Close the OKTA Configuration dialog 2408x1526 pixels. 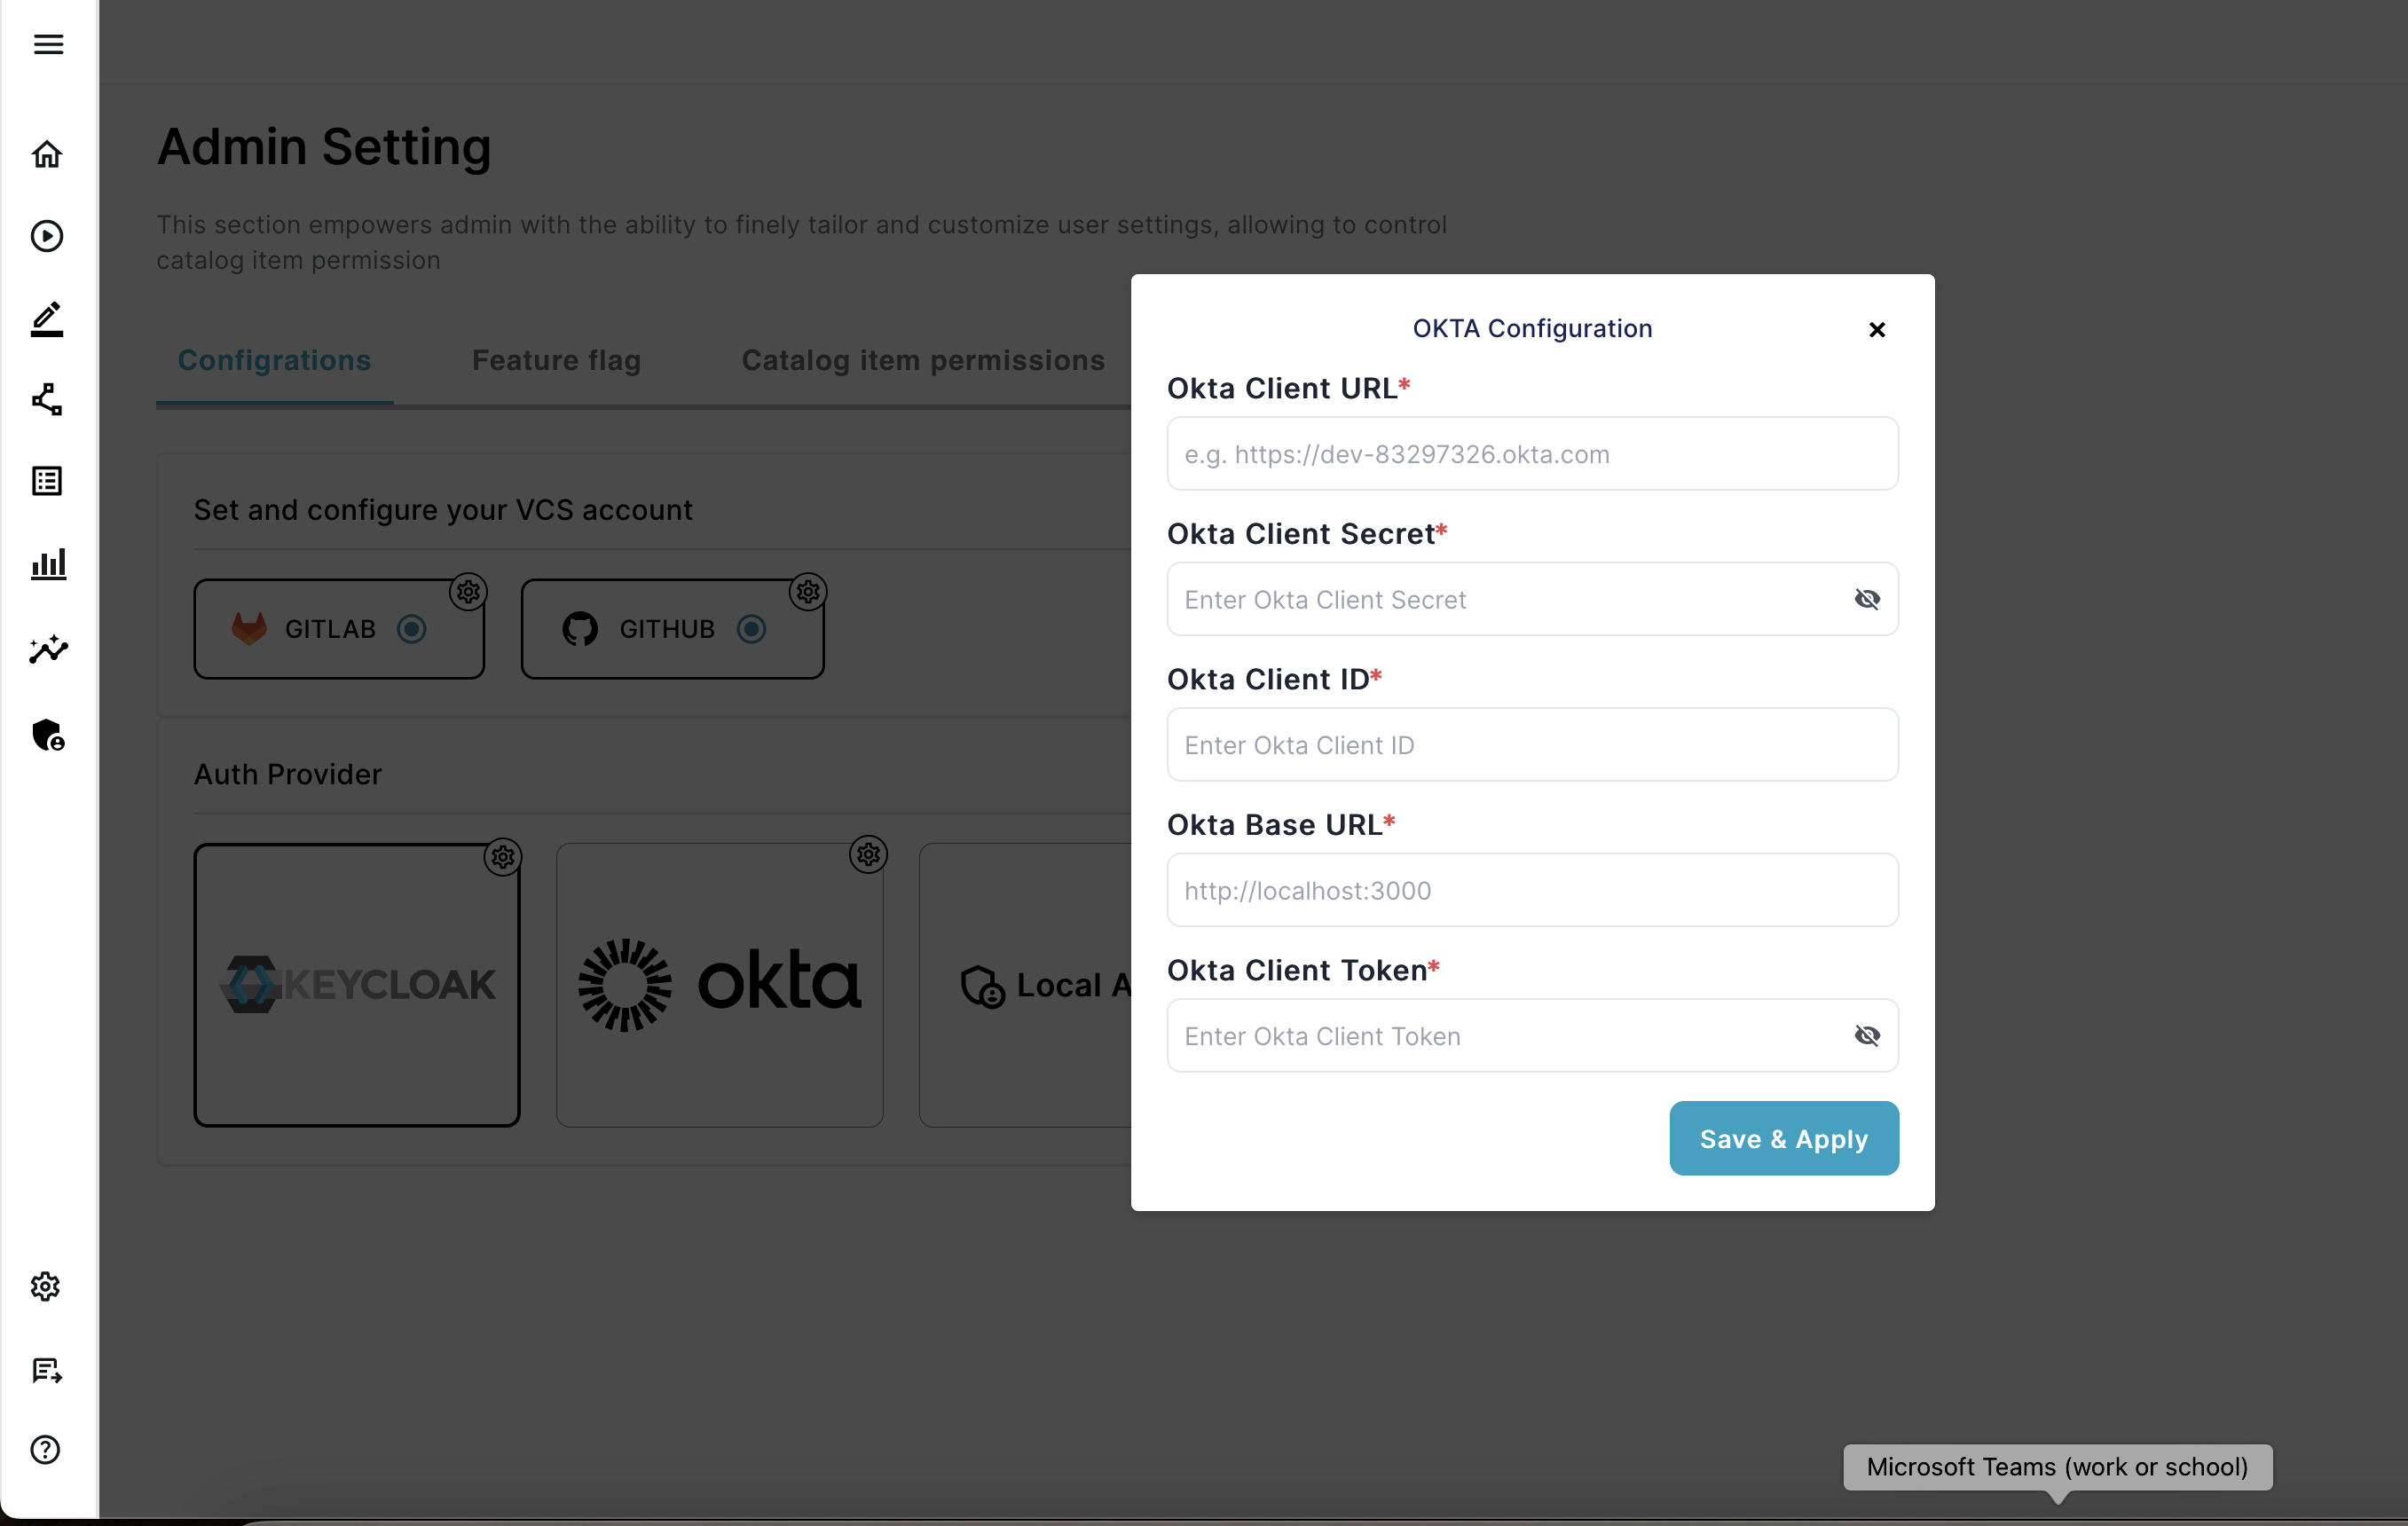point(1877,329)
